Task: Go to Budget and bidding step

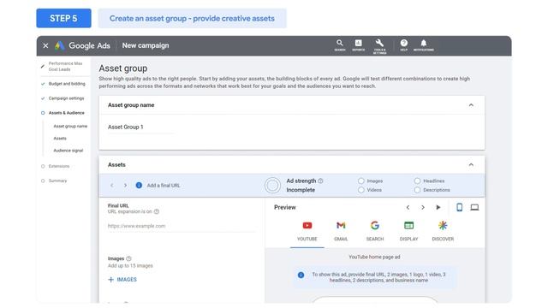Action: point(67,84)
